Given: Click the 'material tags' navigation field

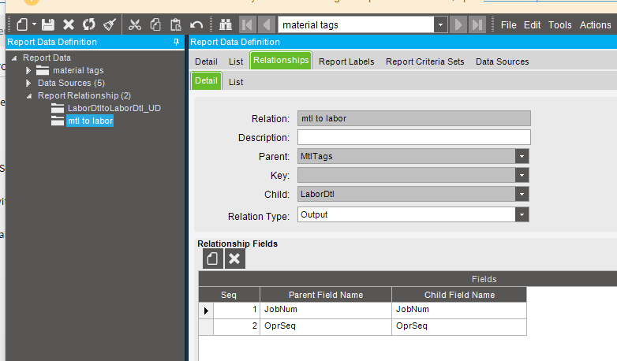Looking at the screenshot, I should [356, 24].
